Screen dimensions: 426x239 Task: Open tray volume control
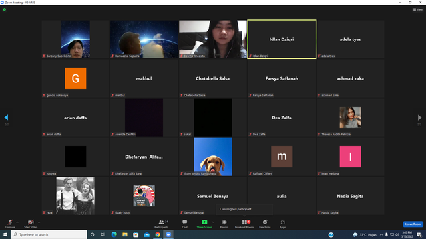[x=397, y=234]
